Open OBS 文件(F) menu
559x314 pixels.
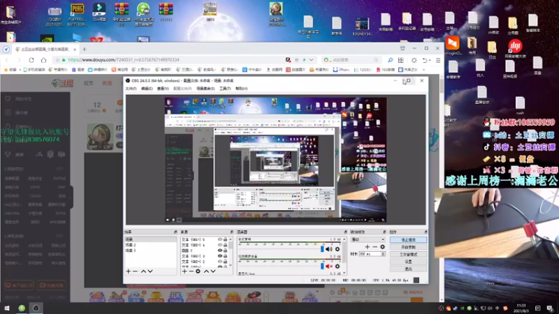click(131, 89)
